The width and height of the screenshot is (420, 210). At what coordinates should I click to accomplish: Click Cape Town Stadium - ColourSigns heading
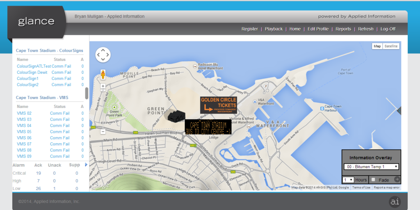(x=50, y=50)
